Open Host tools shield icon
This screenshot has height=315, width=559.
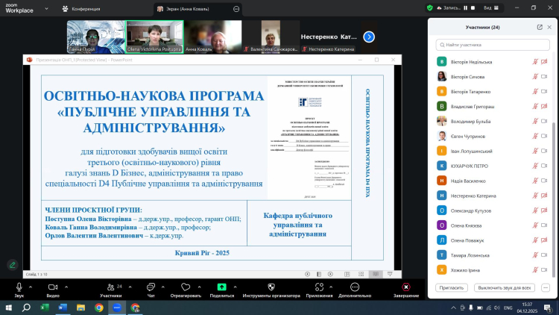point(273,287)
